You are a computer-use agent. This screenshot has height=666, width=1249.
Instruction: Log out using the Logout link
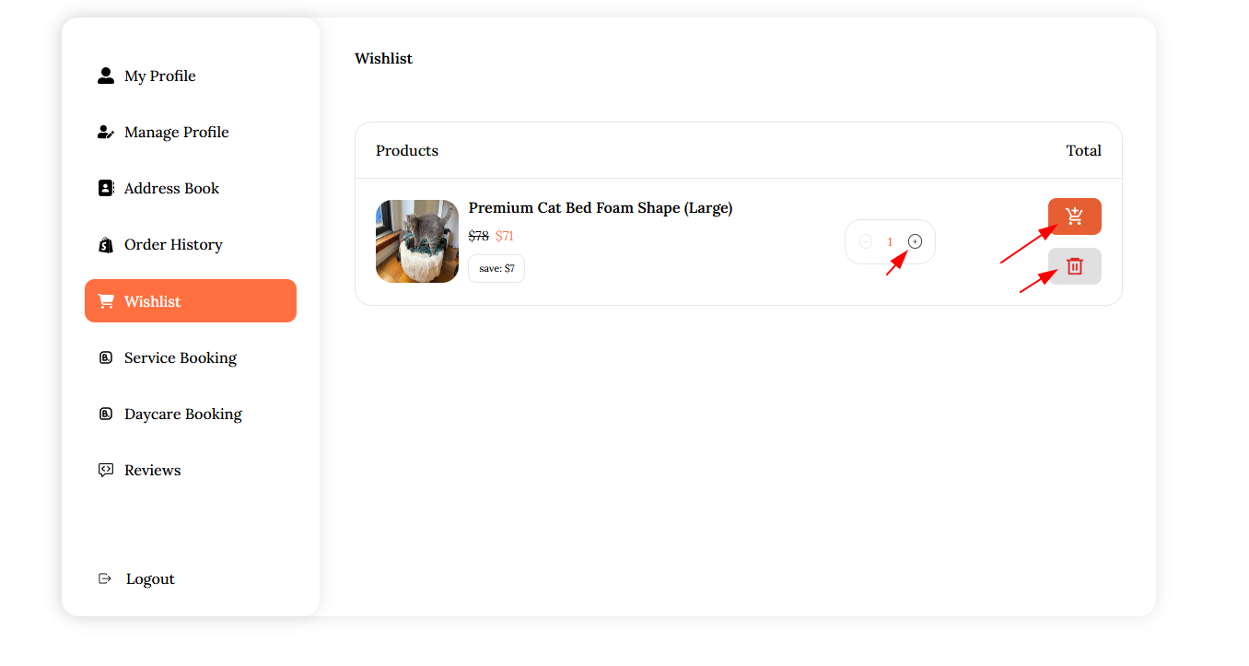(x=150, y=578)
